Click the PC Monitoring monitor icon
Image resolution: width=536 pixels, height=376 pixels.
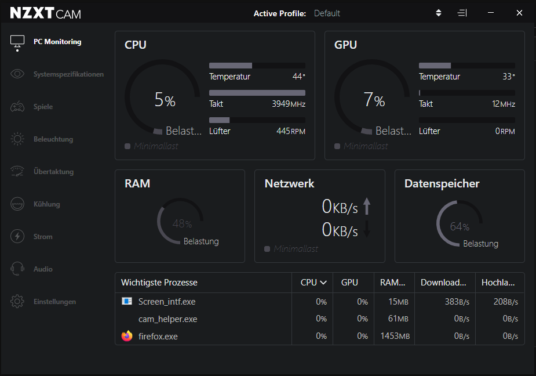click(x=17, y=42)
